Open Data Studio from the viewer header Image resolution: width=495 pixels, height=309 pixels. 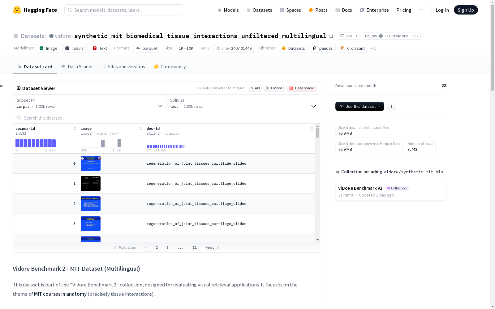302,88
